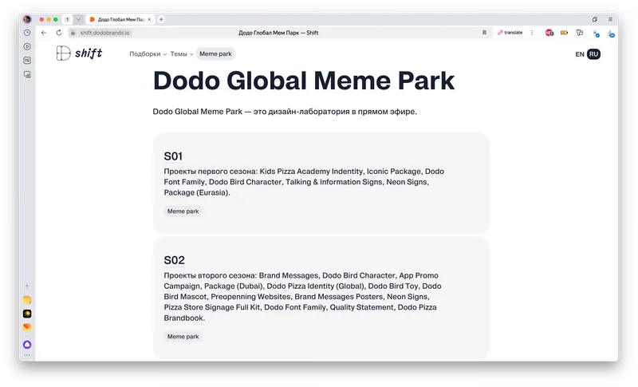Click the translate button in address bar
Viewport: 638px width, 387px height.
tap(510, 33)
